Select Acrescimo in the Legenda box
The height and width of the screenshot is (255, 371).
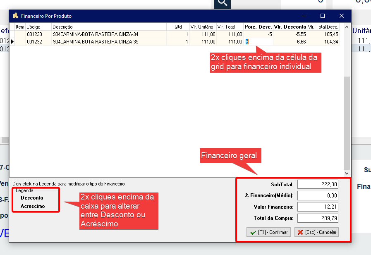tap(33, 206)
